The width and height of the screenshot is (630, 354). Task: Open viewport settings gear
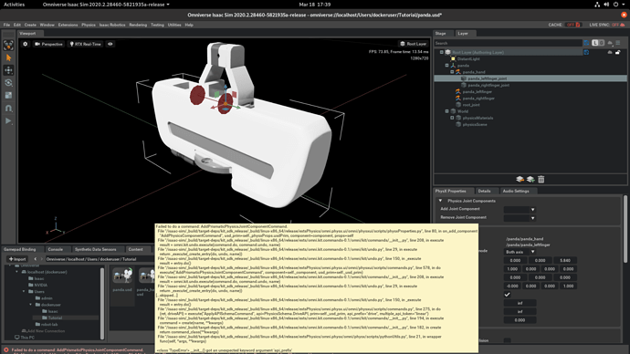point(26,44)
